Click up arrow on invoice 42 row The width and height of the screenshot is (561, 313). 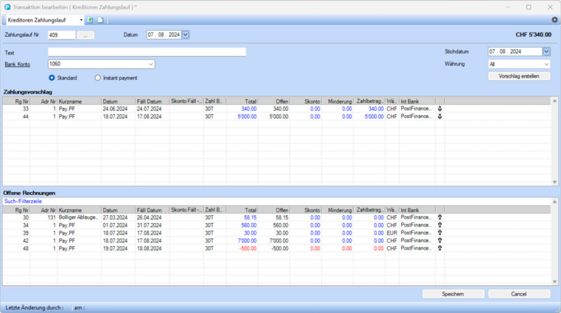pyautogui.click(x=440, y=240)
